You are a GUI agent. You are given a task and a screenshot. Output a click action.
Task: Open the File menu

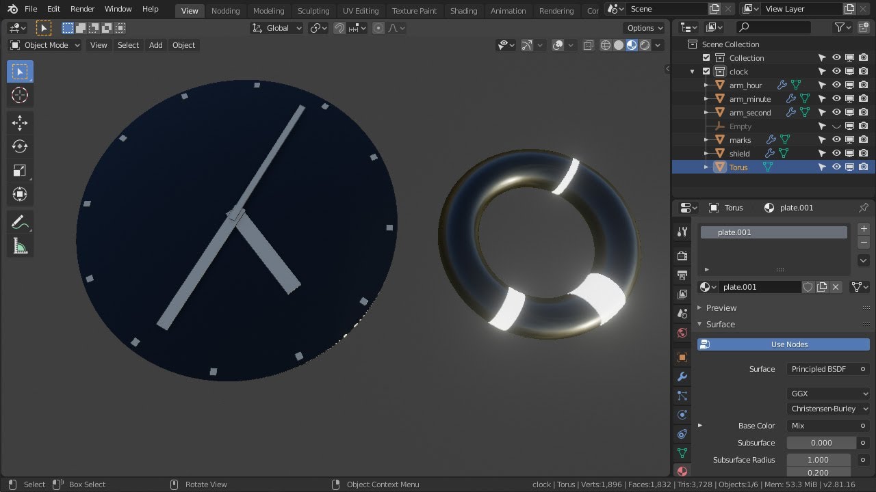pyautogui.click(x=31, y=9)
